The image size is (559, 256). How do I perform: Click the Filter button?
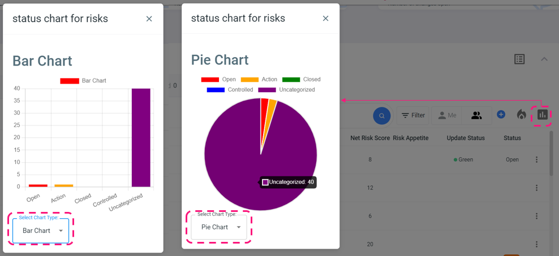pyautogui.click(x=413, y=116)
